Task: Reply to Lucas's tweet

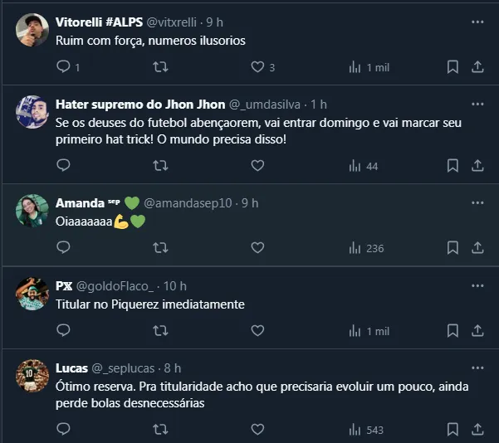Action: (64, 430)
